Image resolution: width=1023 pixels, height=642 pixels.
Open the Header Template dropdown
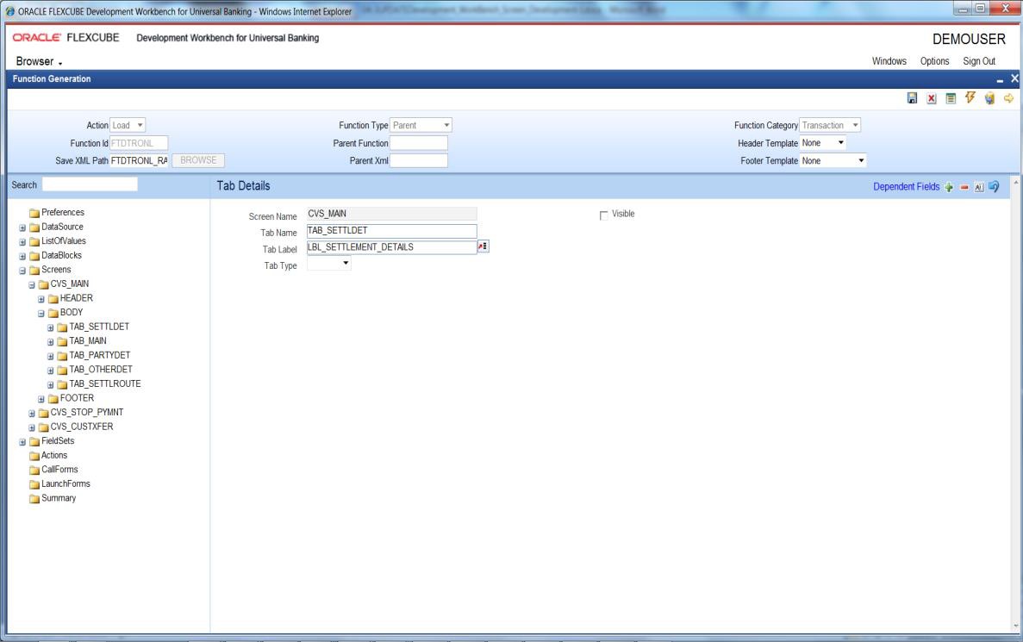841,143
